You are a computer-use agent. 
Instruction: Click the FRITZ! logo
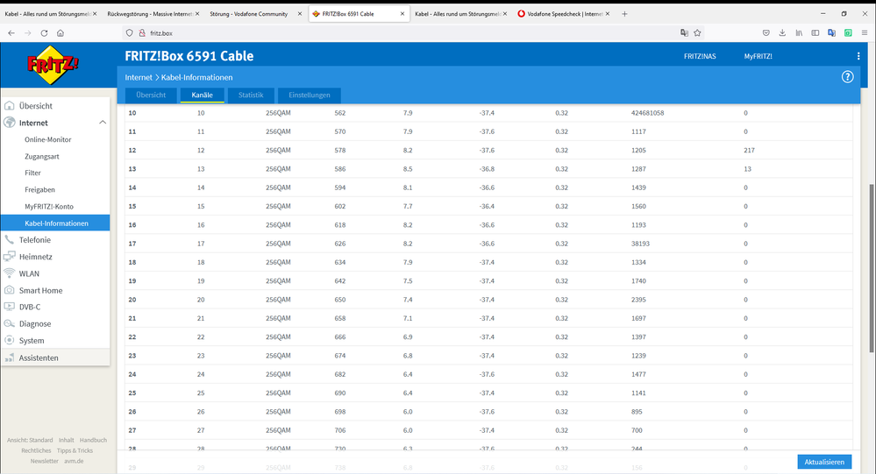53,65
